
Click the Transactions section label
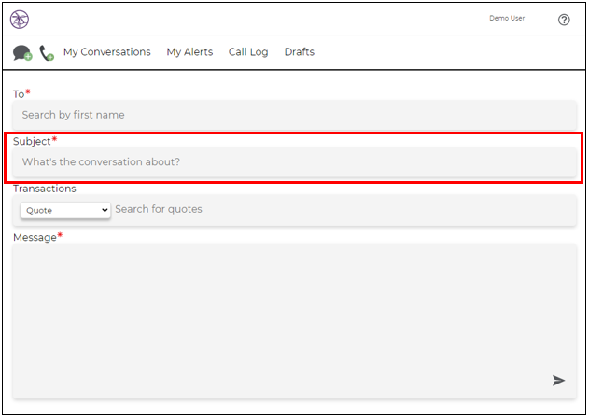(45, 189)
